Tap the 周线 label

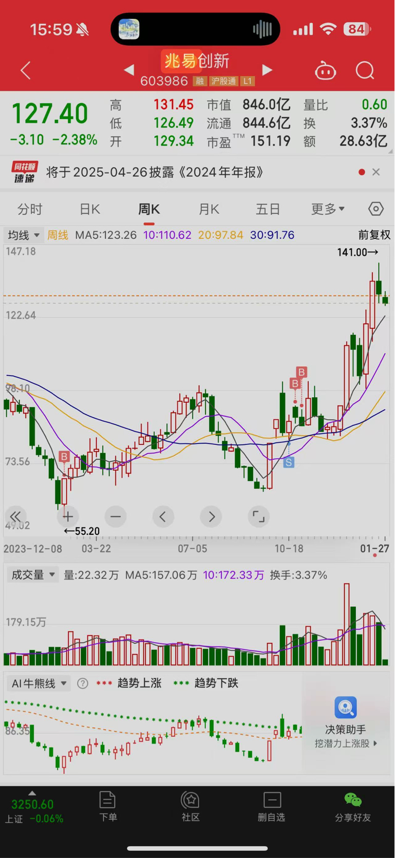(58, 235)
